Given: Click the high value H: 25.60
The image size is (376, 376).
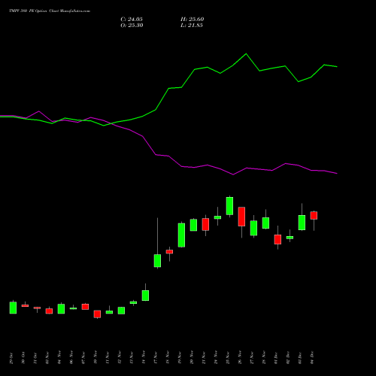Looking at the screenshot, I should click(x=192, y=20).
